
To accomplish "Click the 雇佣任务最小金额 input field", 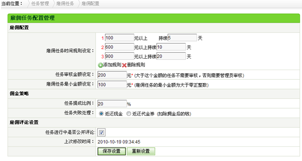I will pyautogui.click(x=112, y=85).
